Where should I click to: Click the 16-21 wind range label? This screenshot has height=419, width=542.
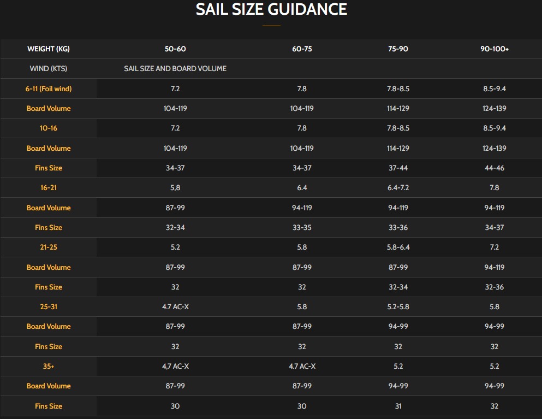tap(49, 188)
